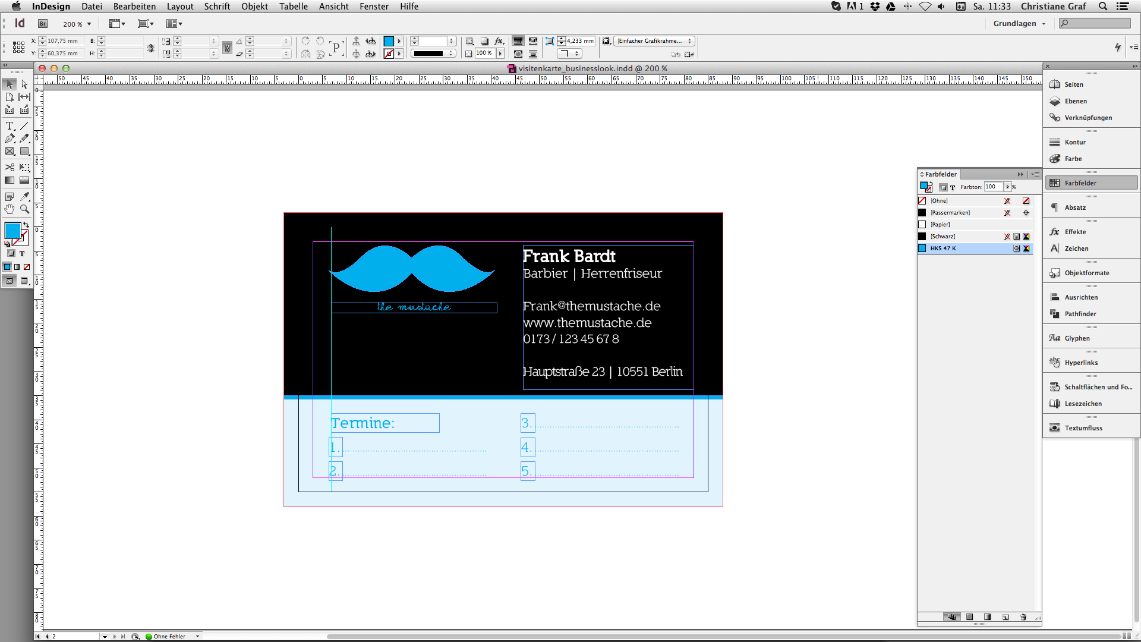Toggle formatting affects text in Farbfelder

[x=953, y=187]
